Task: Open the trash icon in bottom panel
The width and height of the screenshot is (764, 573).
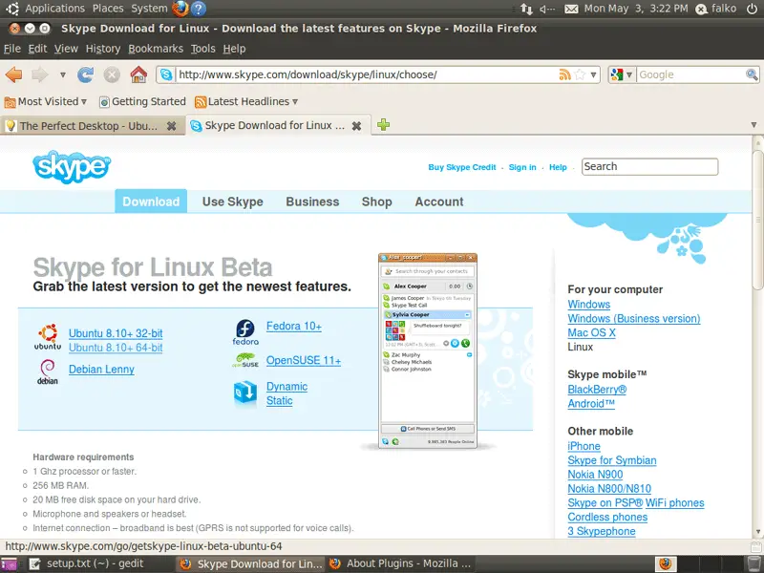Action: coord(753,564)
